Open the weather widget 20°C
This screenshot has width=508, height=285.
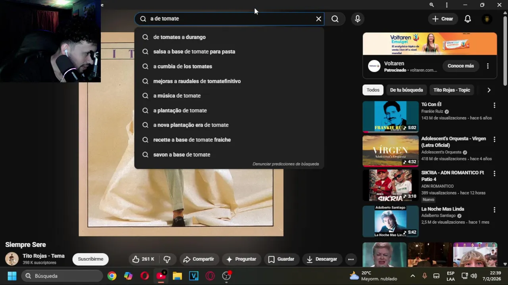(373, 276)
